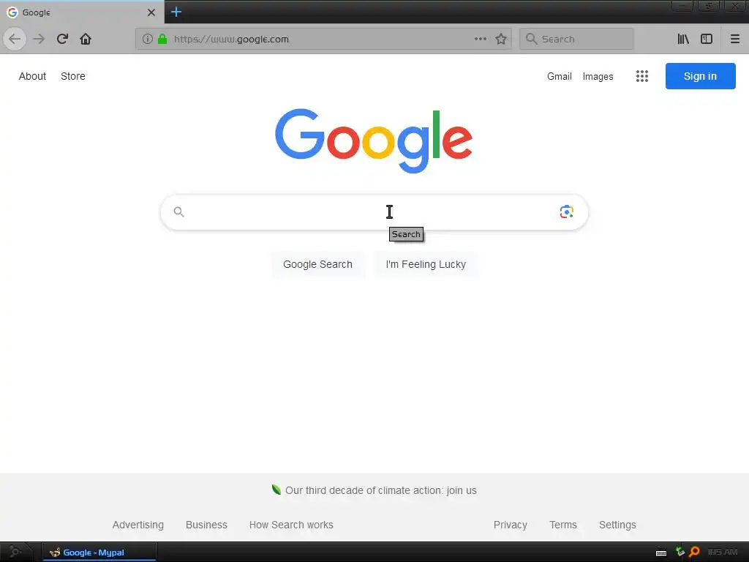Click the green network tray icon

[x=680, y=552]
